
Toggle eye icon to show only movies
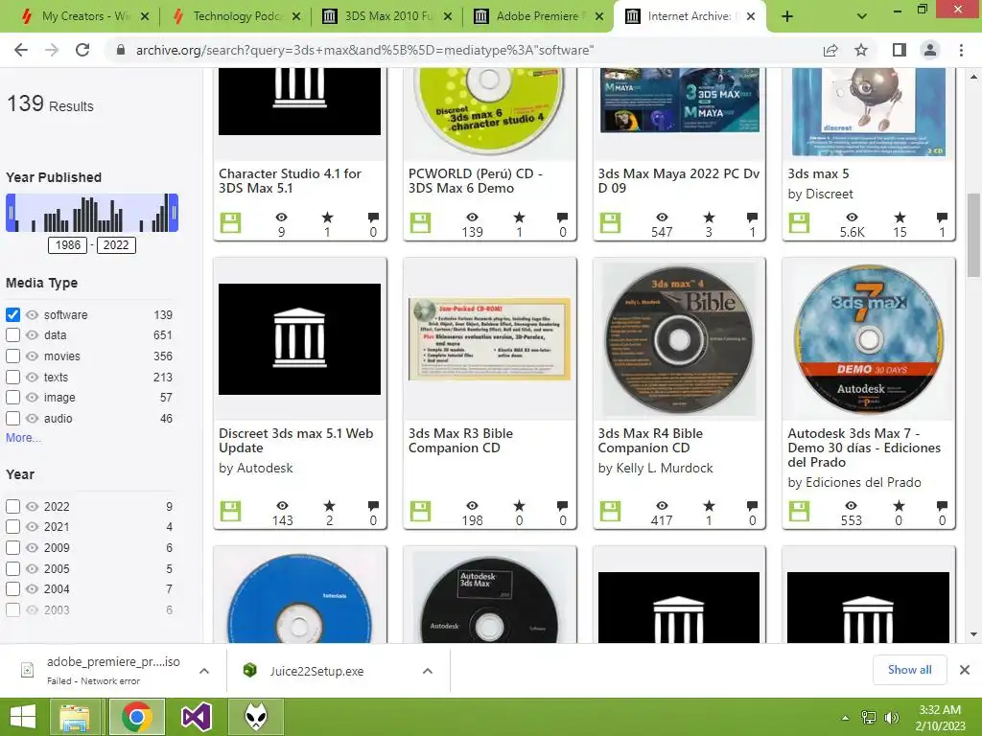click(x=32, y=356)
